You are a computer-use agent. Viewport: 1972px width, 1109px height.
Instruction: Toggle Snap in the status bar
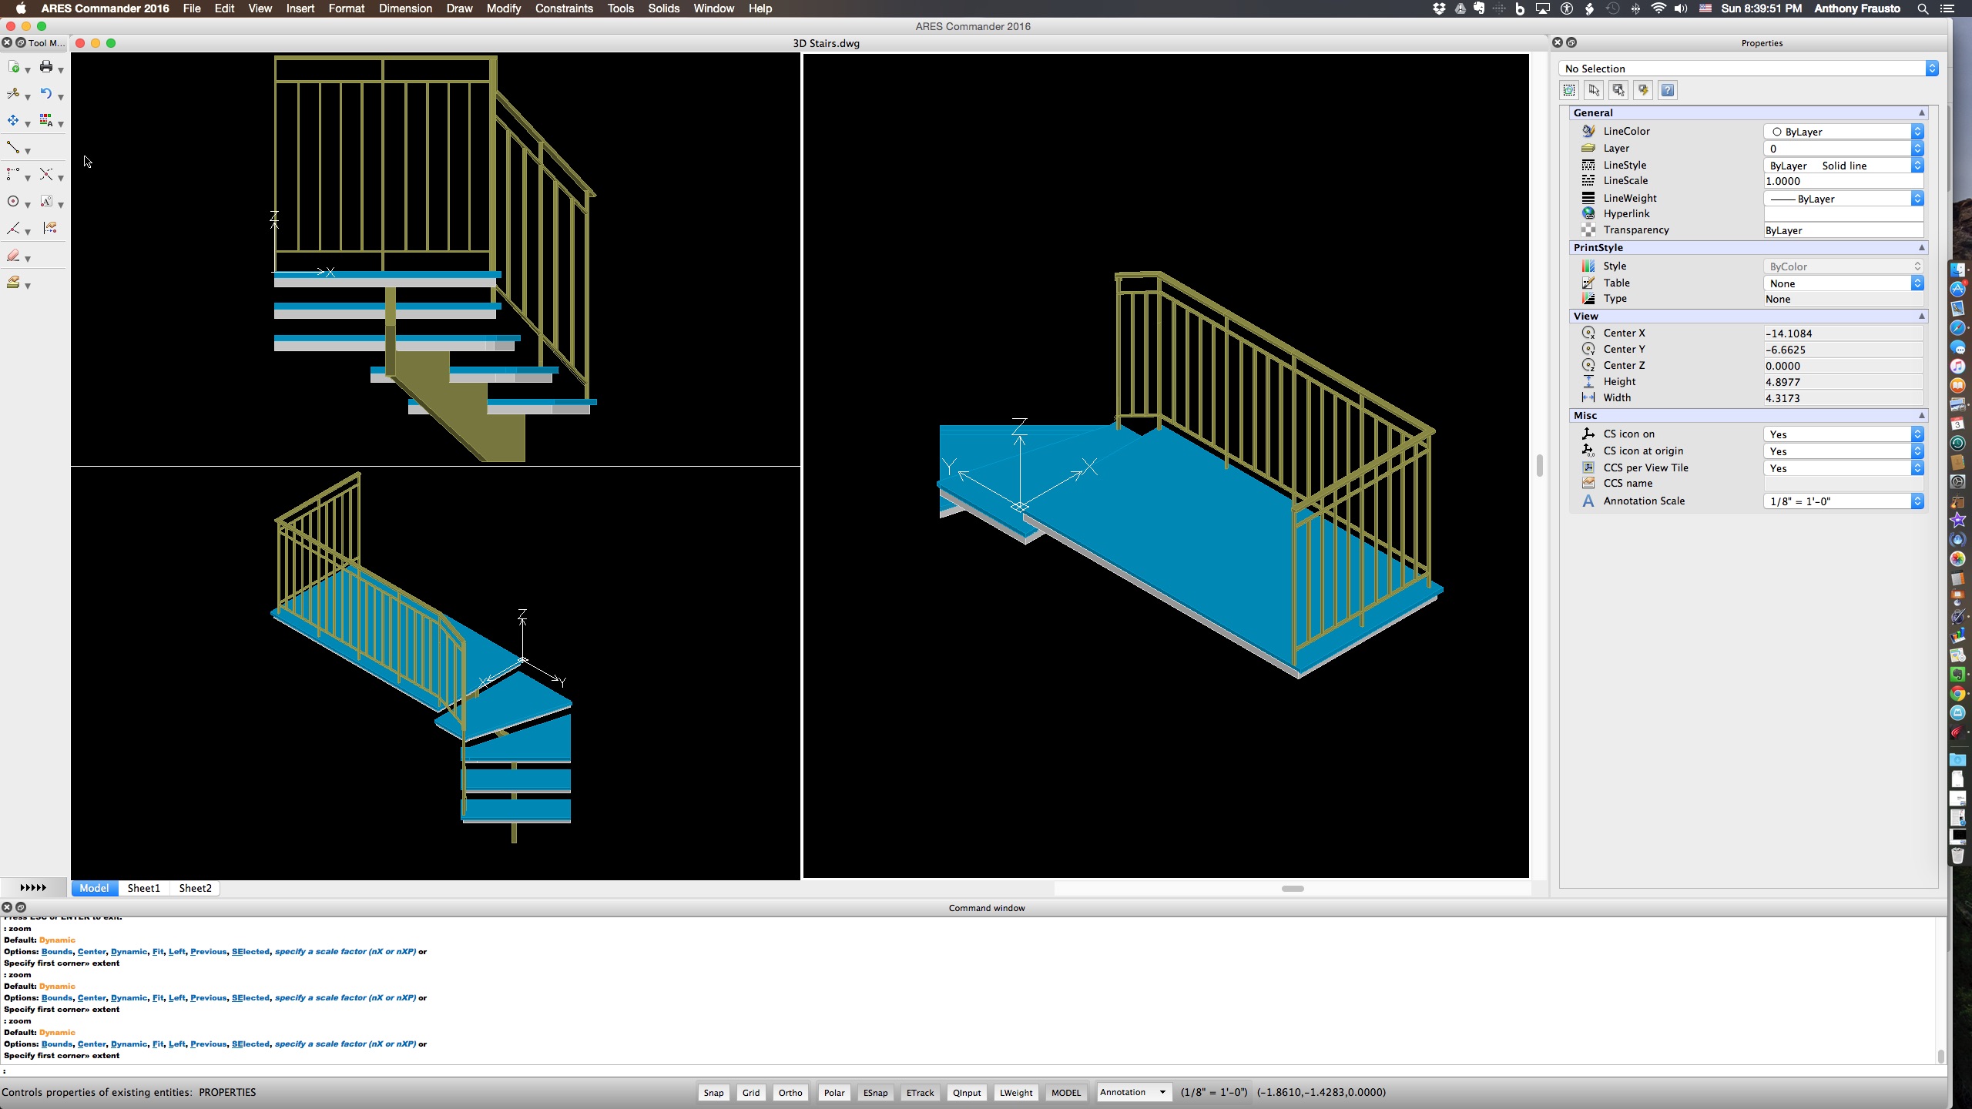click(713, 1092)
